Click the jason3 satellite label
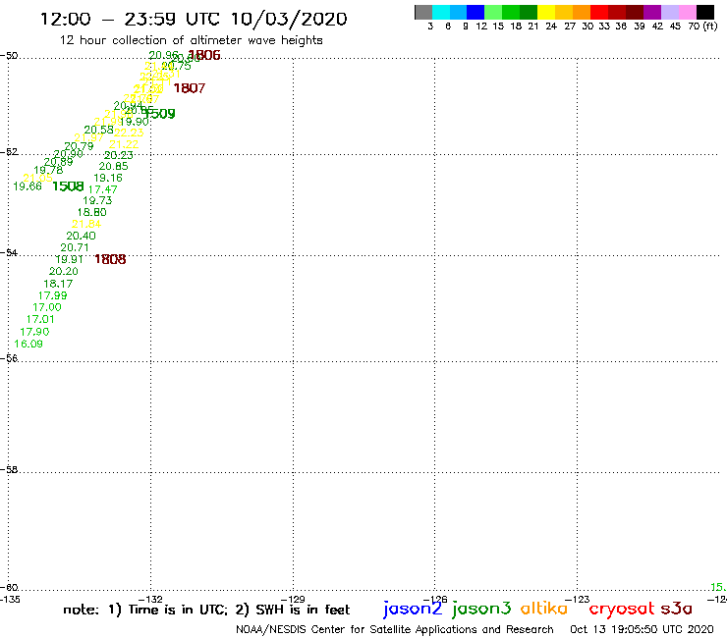This screenshot has width=727, height=638. point(481,609)
